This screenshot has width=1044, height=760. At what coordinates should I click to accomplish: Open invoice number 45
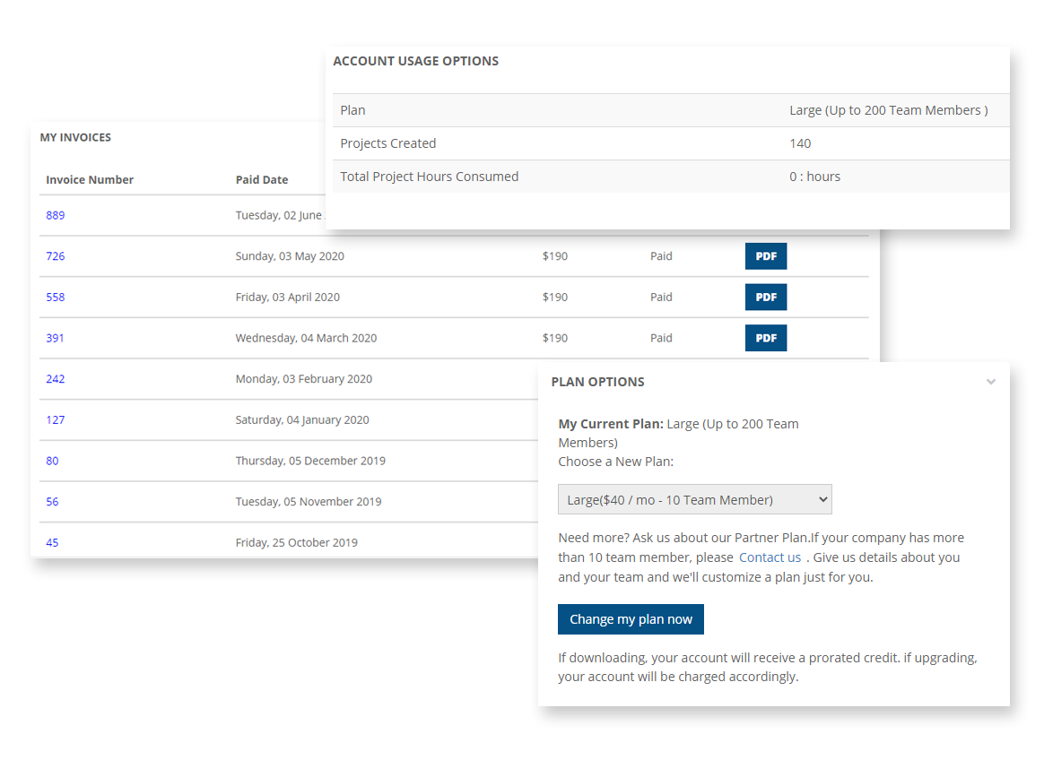(52, 542)
